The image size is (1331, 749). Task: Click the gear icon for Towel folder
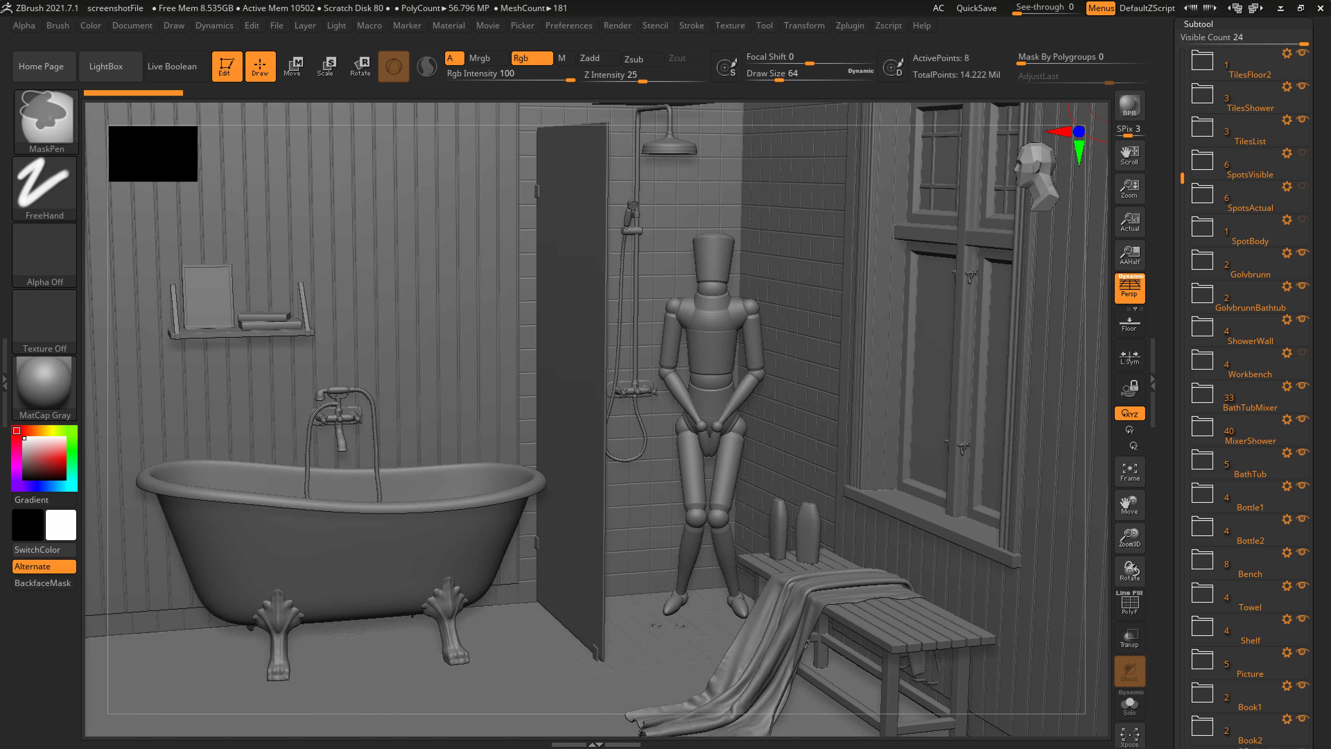pos(1287,586)
